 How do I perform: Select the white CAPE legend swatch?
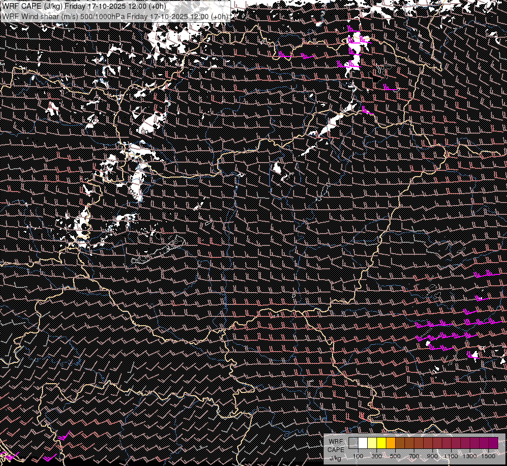pyautogui.click(x=363, y=443)
